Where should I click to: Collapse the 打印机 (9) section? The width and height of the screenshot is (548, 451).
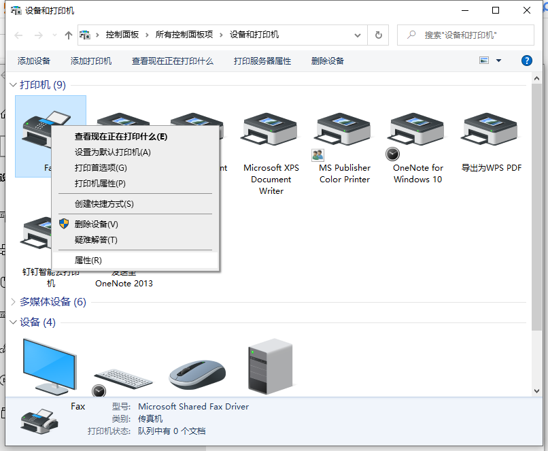tap(13, 85)
